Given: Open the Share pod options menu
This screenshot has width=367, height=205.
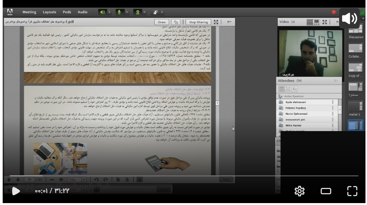Looking at the screenshot, I should [229, 22].
